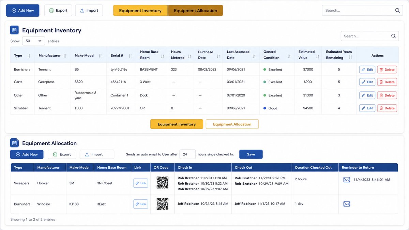
Task: Open Link for Burnishers Windsor row
Action: point(140,204)
